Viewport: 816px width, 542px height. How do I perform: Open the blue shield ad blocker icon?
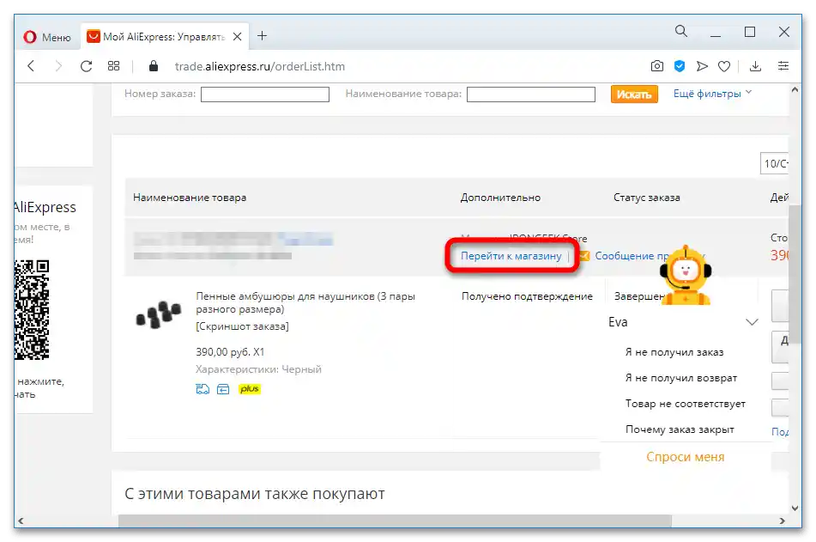tap(679, 66)
